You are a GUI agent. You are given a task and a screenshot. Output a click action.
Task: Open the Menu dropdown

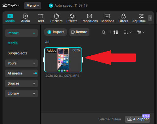tap(32, 6)
